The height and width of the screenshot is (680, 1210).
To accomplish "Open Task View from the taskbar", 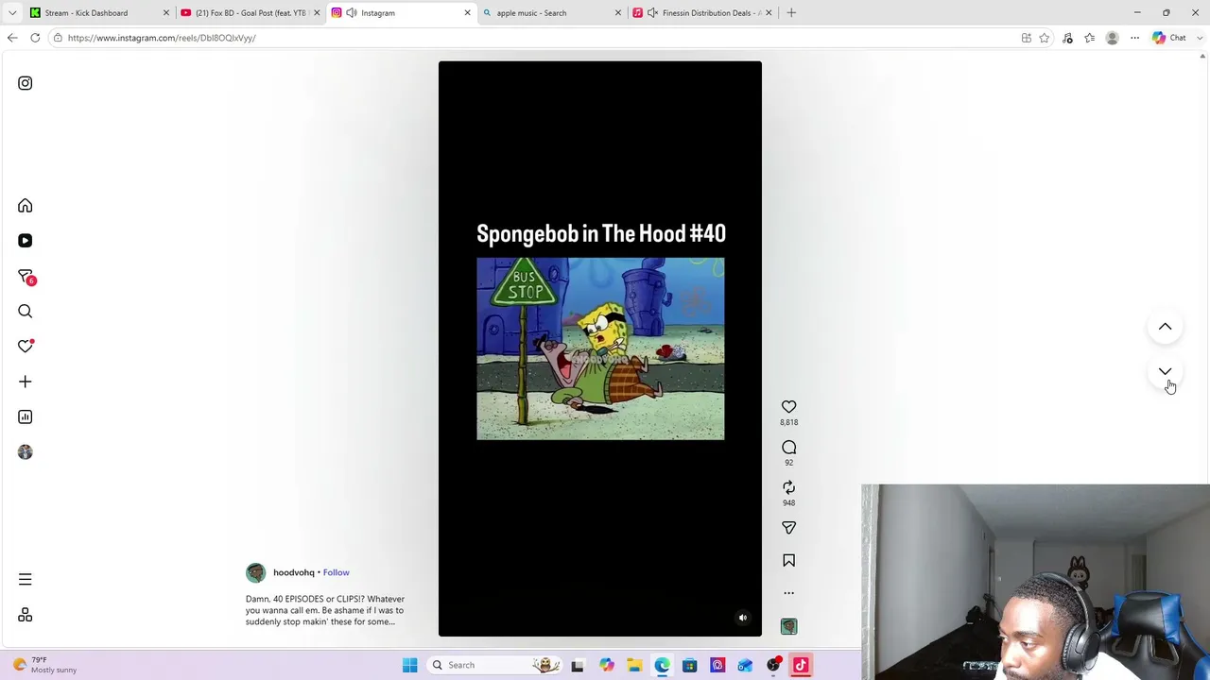I will point(578,665).
